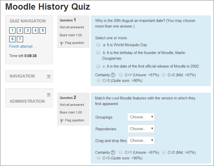Click the flag icon for Question 2
This screenshot has height=166, width=214.
pyautogui.click(x=62, y=120)
